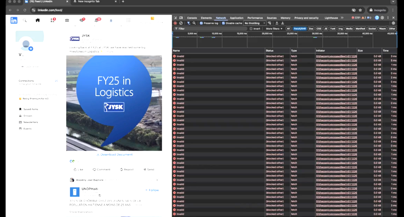Comment on the JYSK post
Viewport: 404px width, 217px height.
pos(101,170)
